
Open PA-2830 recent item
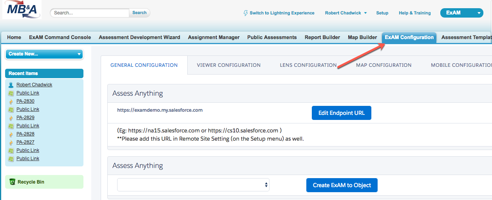25,101
